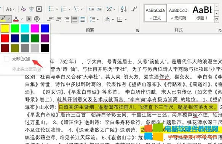The height and width of the screenshot is (144, 222).
Task: Toggle Center alignment
Action: point(59,19)
